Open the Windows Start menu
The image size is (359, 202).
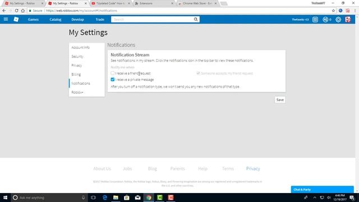(x=5, y=198)
